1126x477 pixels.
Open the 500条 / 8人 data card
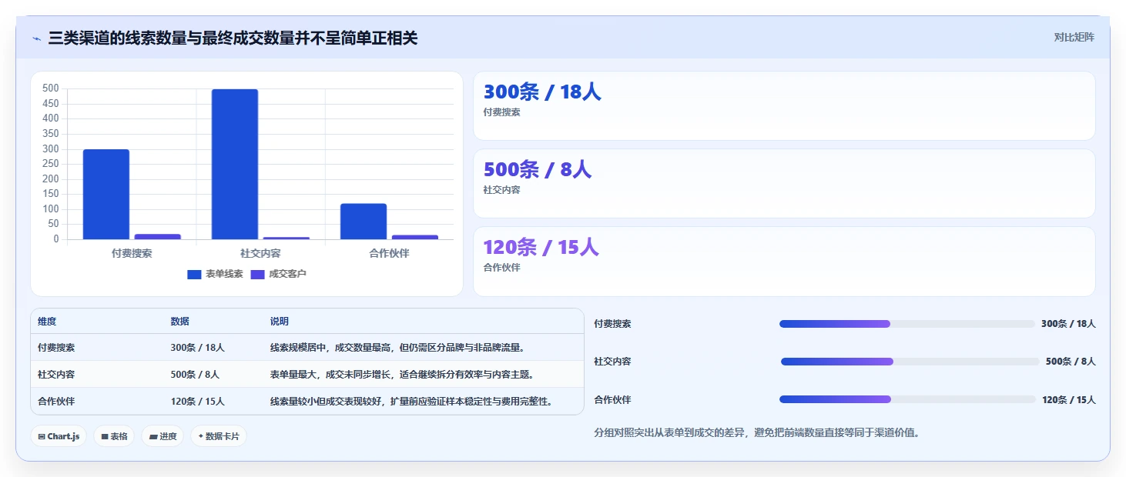[x=784, y=183]
